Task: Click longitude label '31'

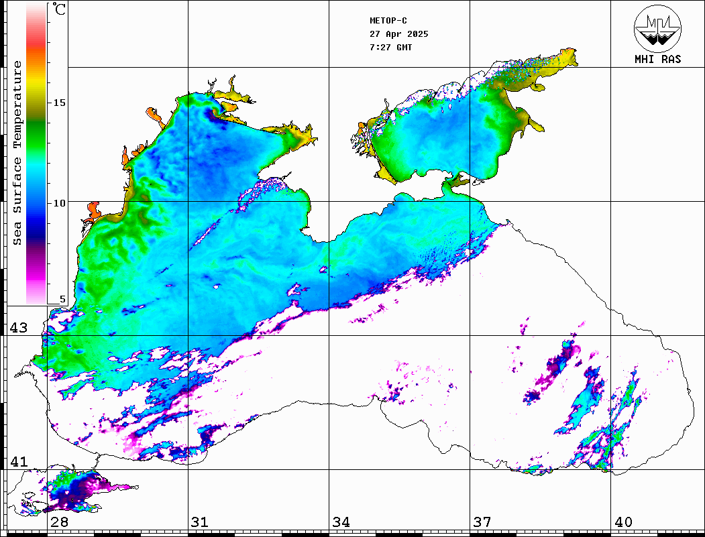Action: (200, 522)
